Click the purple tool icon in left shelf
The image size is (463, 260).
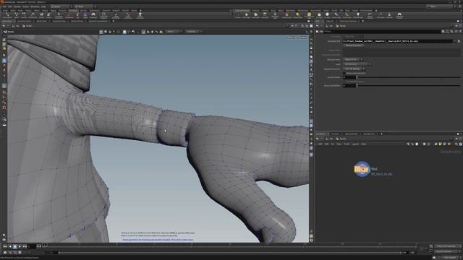(85, 15)
